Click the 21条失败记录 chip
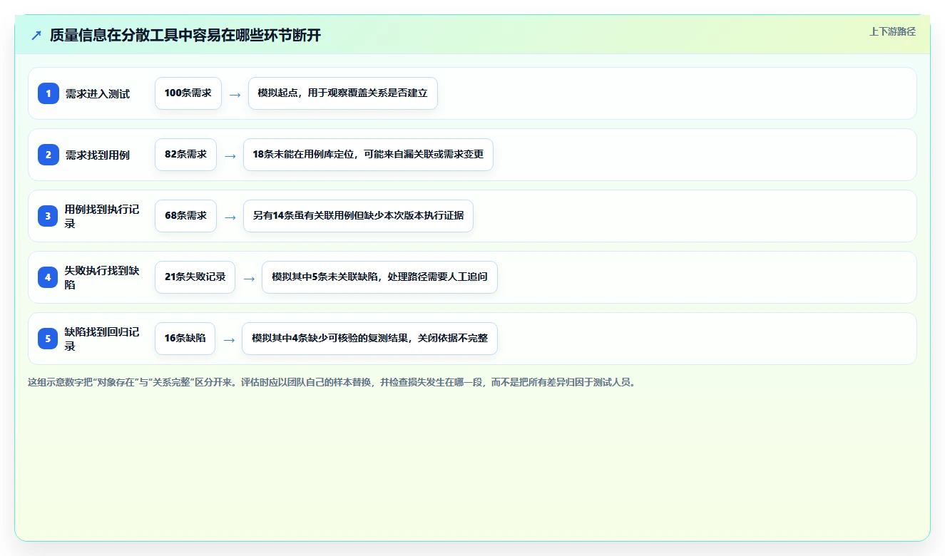The width and height of the screenshot is (945, 556). coord(195,277)
